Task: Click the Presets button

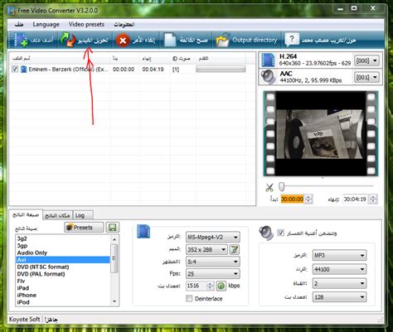Action: 84,228
